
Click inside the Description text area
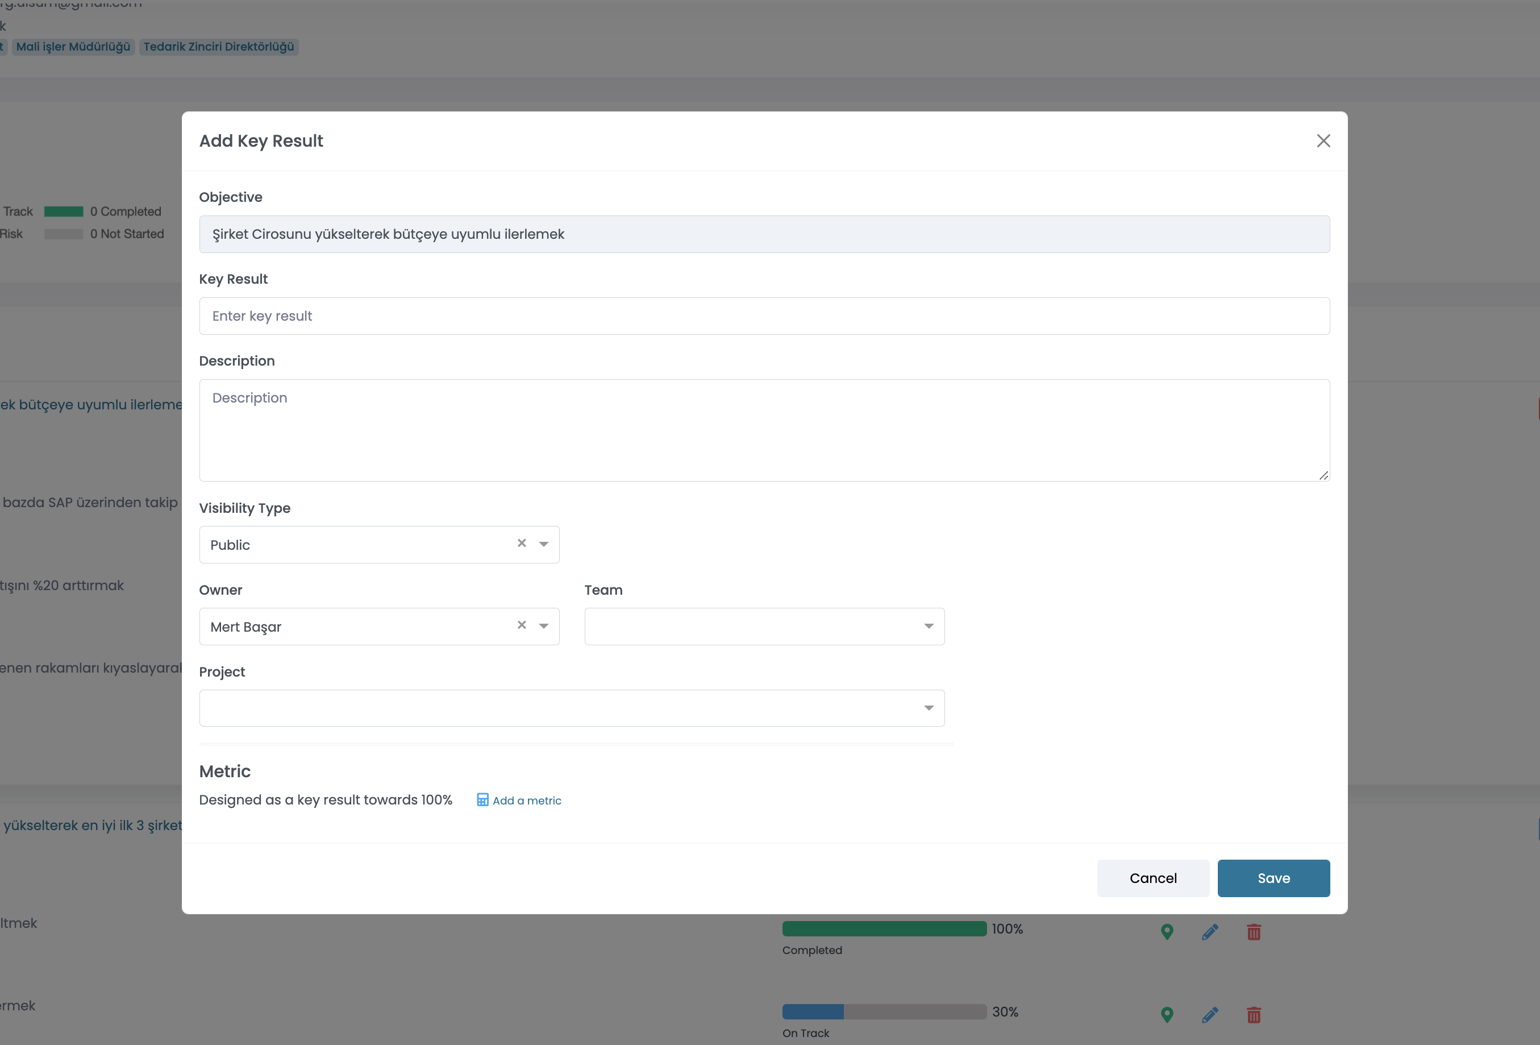coord(763,430)
